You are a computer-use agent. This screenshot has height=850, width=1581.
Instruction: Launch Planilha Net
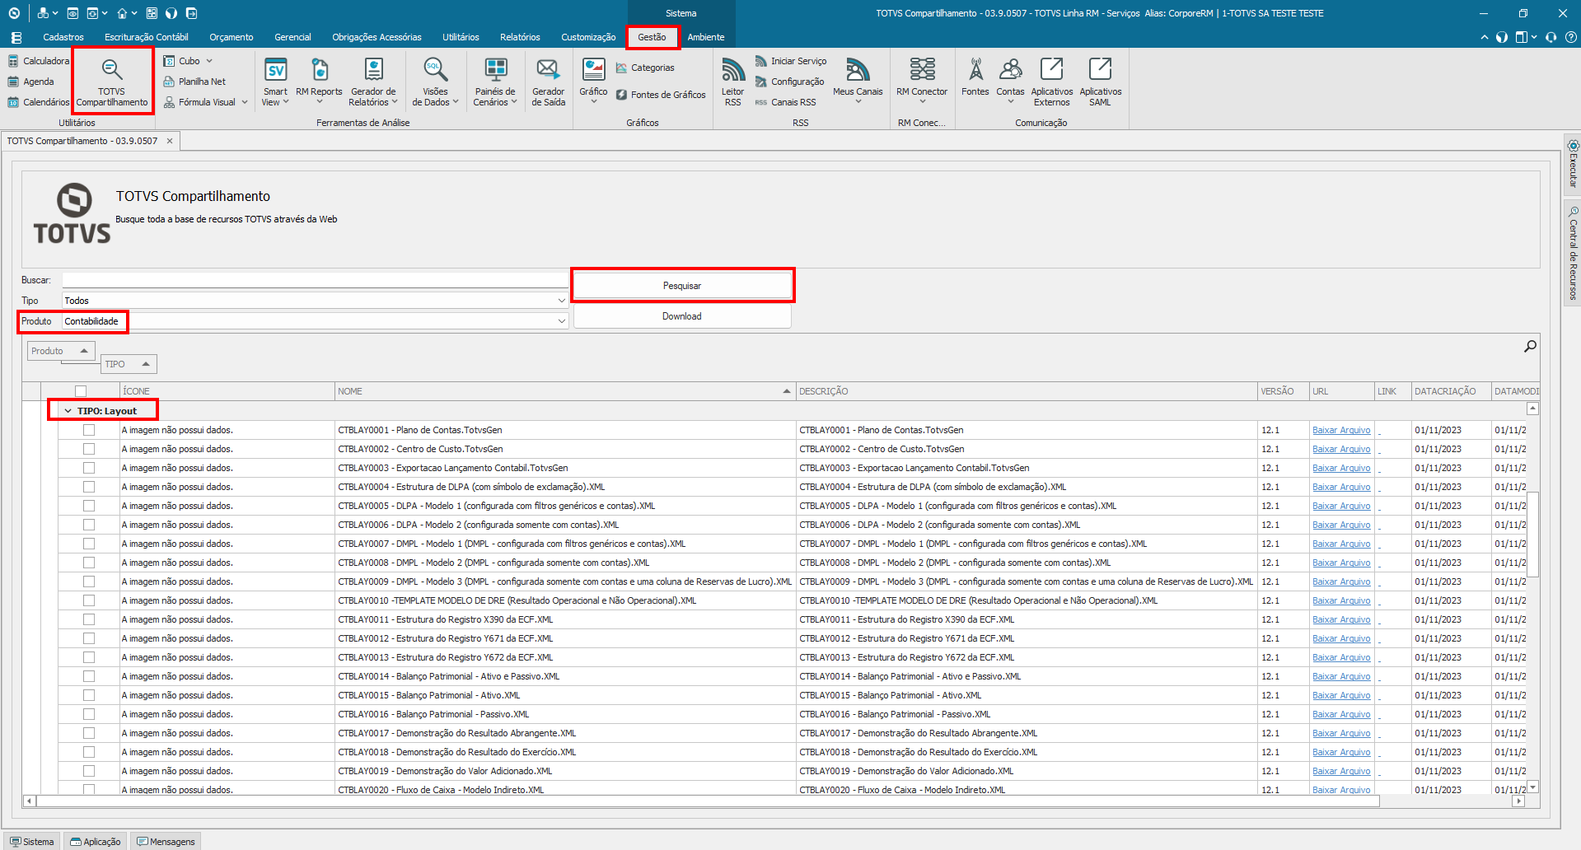pos(194,82)
